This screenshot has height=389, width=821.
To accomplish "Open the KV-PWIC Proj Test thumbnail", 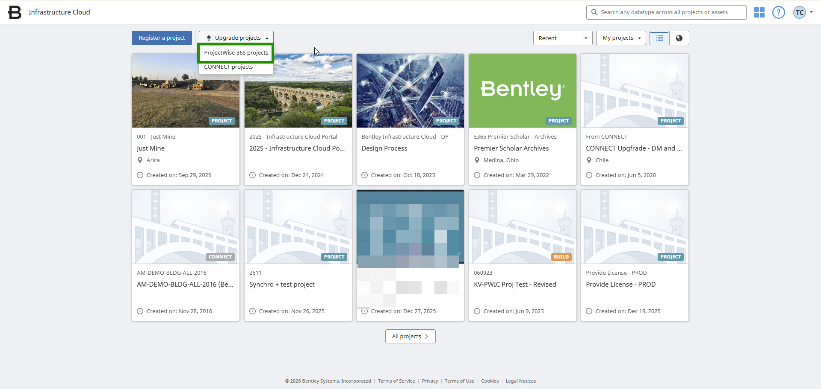I will (523, 227).
